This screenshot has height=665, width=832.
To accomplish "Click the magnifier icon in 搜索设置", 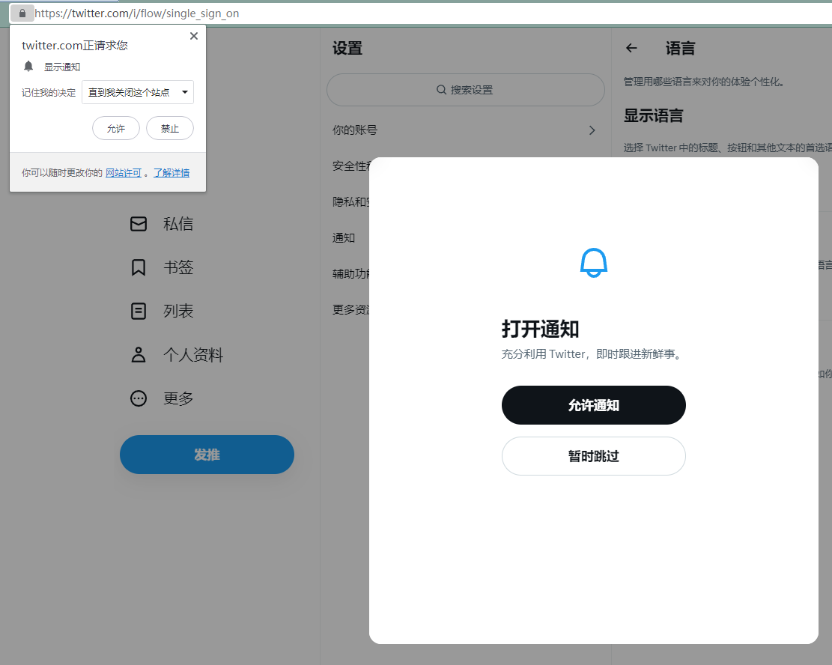I will (441, 90).
